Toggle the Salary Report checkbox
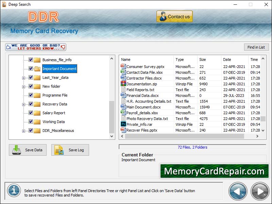This screenshot has height=204, width=272. click(30, 113)
